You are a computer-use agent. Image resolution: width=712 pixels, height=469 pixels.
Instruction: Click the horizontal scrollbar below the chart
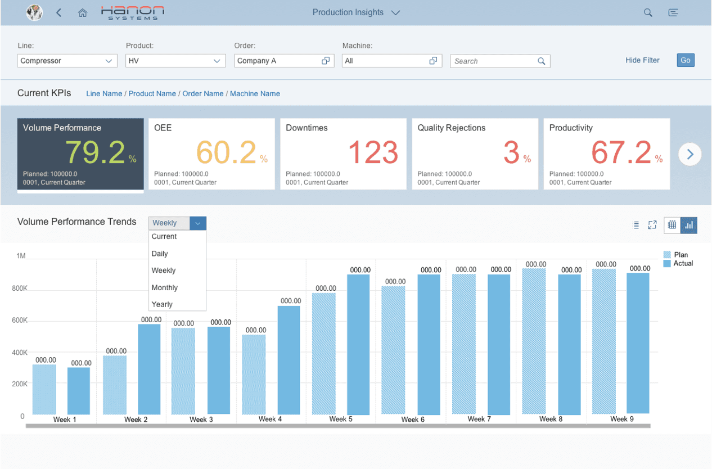click(x=337, y=426)
